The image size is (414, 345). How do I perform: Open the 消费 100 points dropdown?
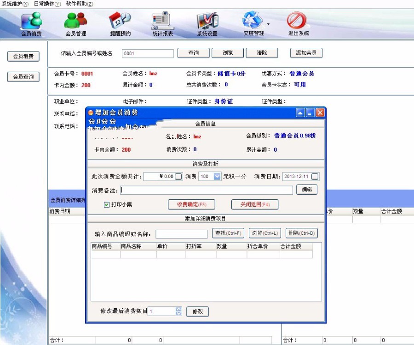point(217,176)
